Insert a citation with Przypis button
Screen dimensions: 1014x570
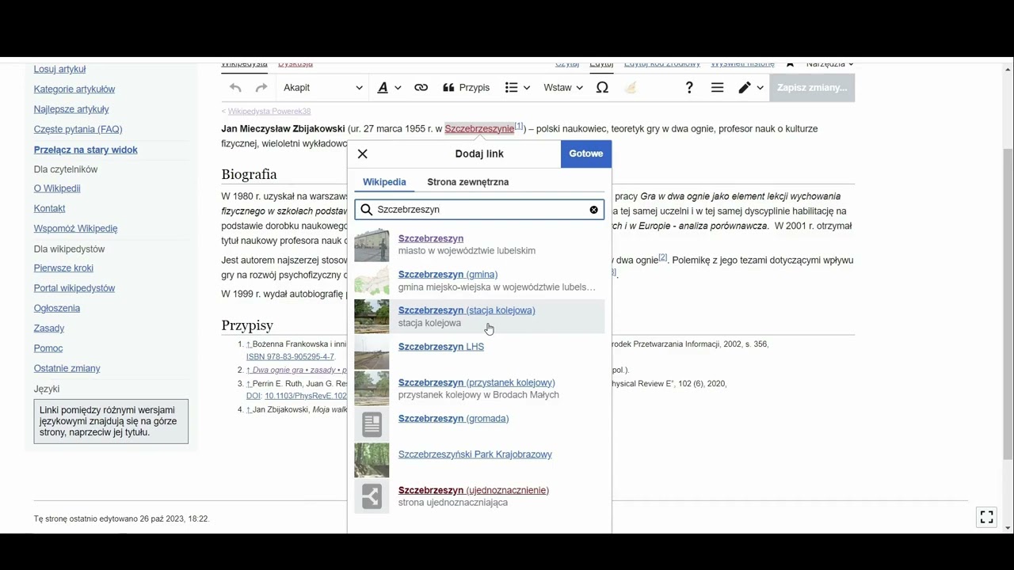[466, 88]
